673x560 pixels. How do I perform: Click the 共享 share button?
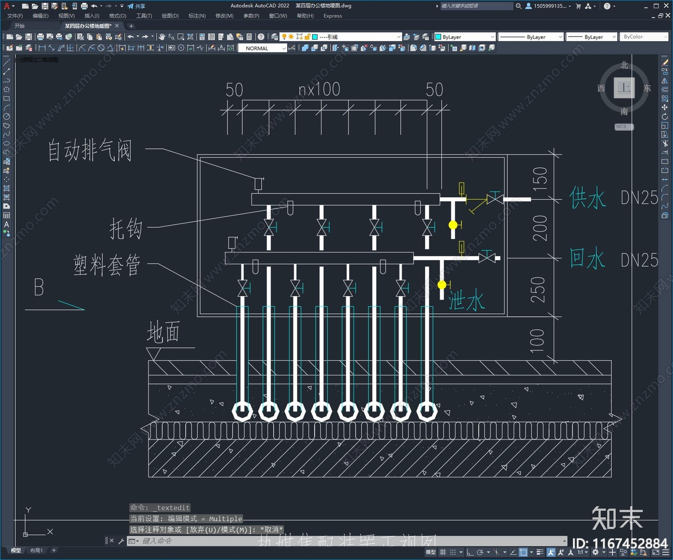136,6
